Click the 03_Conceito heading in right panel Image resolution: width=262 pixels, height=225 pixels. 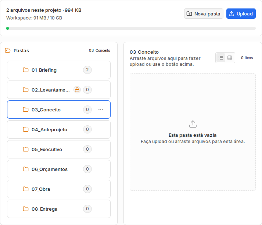pos(144,52)
